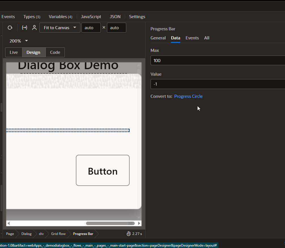Open the 200% zoom dropdown

(x=19, y=41)
